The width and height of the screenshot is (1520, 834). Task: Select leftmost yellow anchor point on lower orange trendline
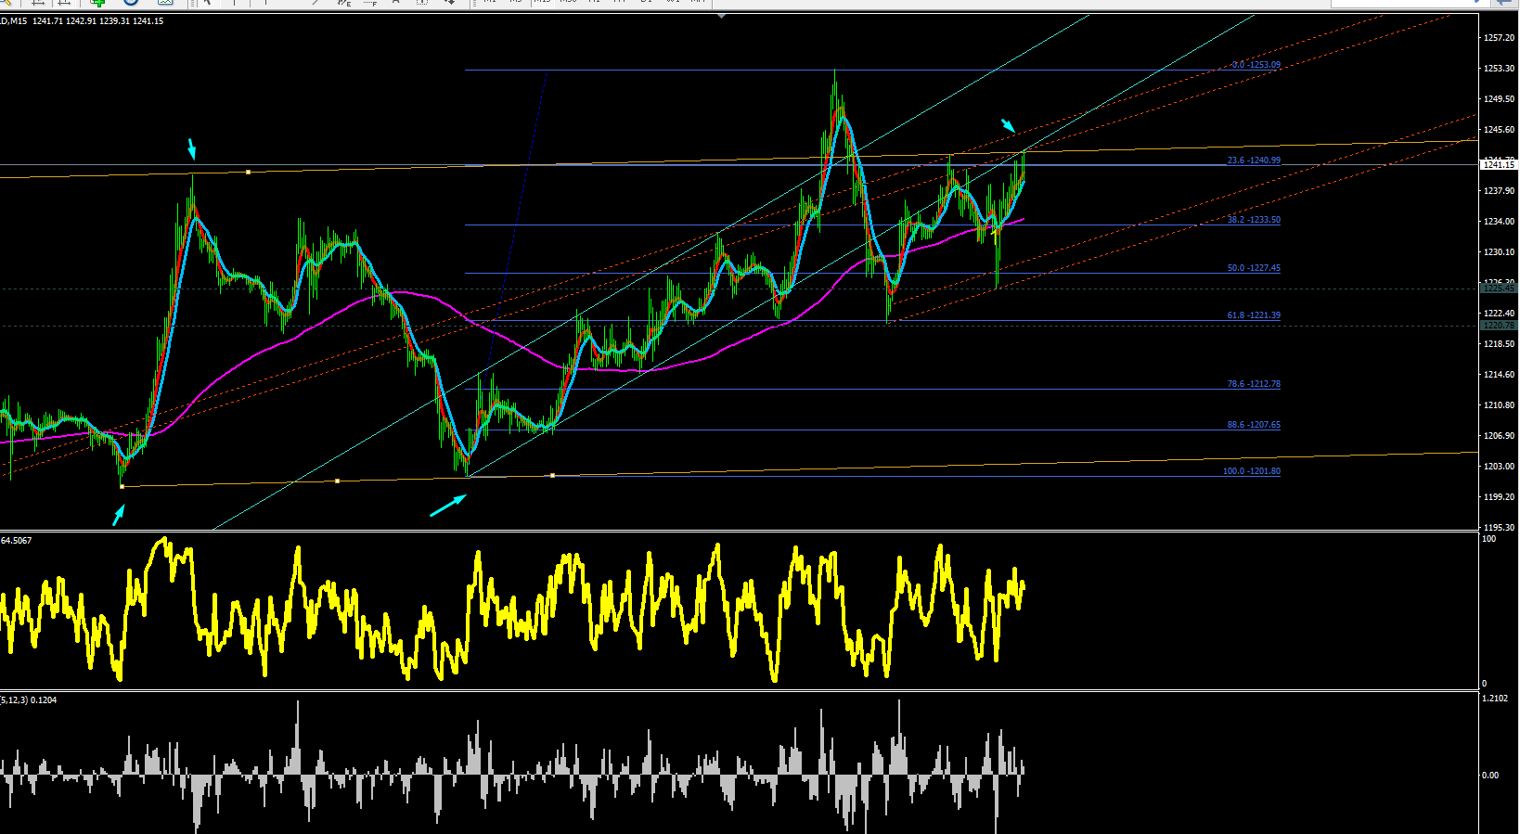[122, 486]
